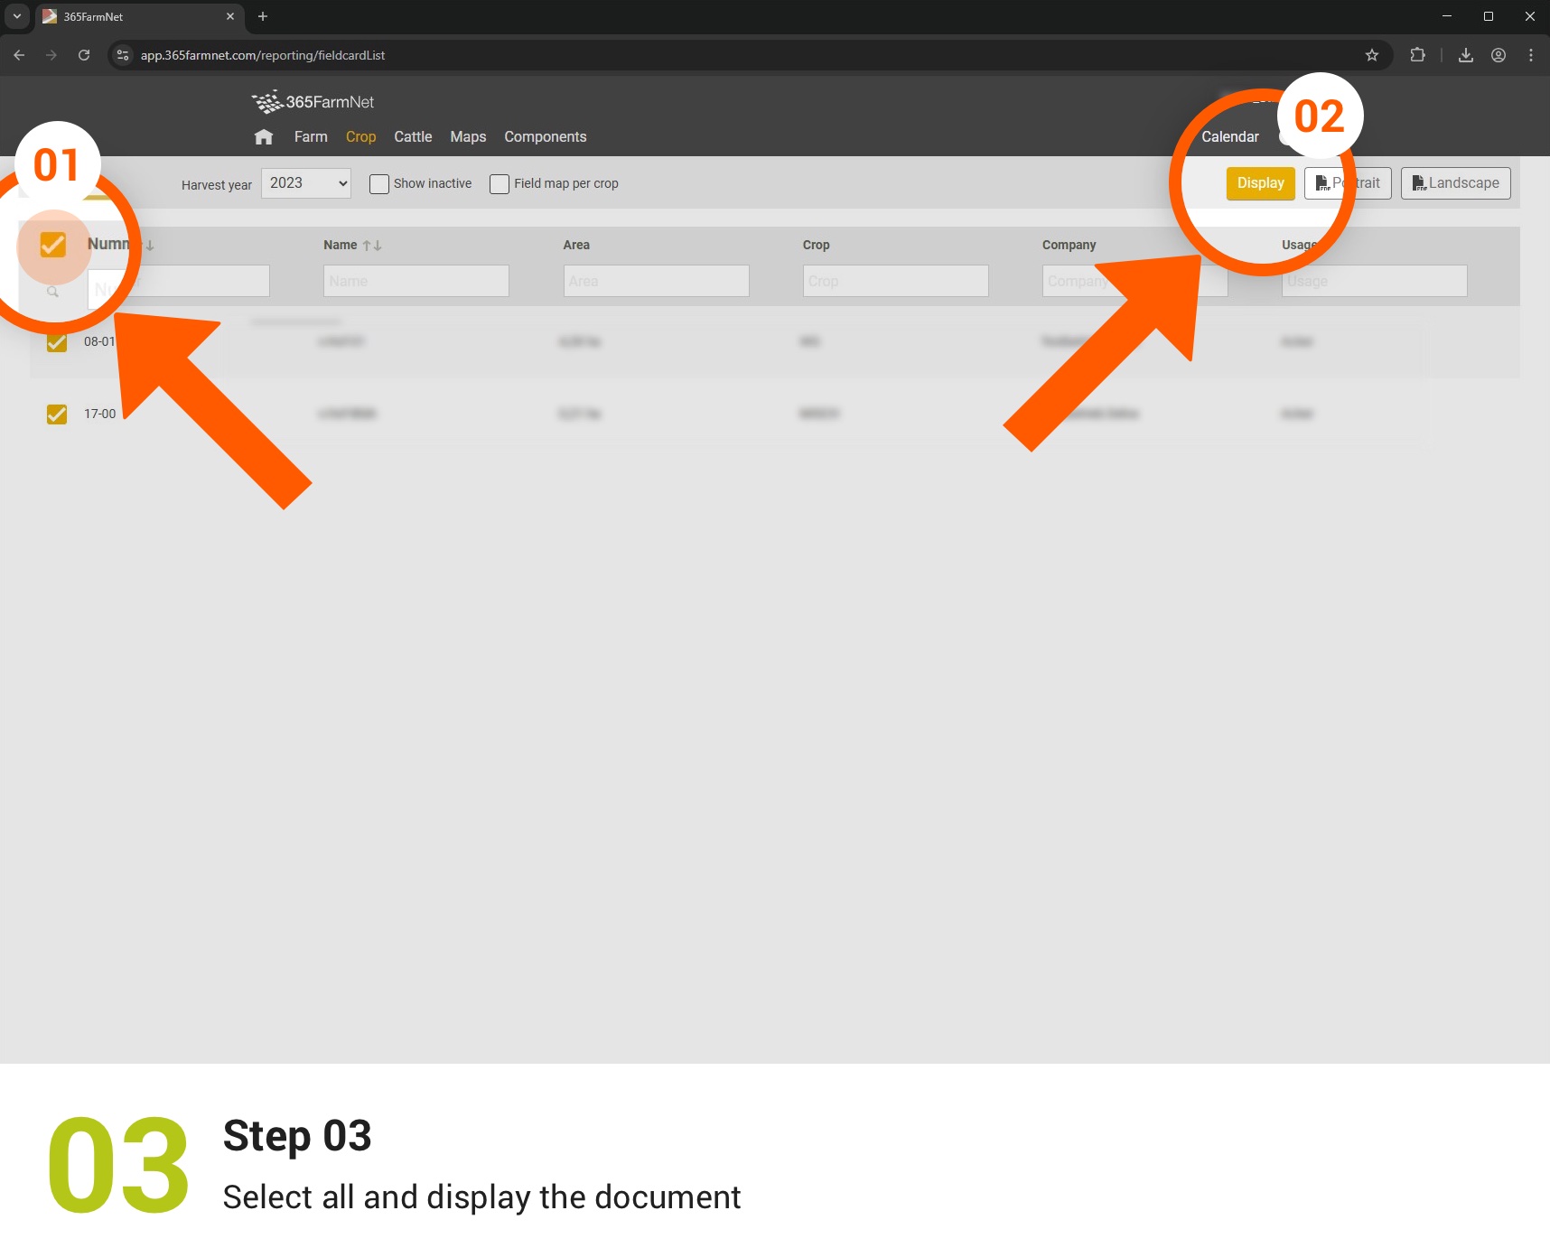Image resolution: width=1550 pixels, height=1257 pixels.
Task: Go to the home page icon
Action: point(264,137)
